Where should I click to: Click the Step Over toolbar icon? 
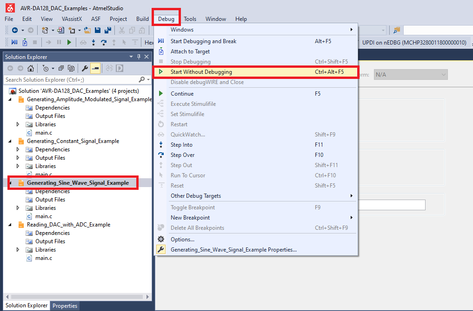104,42
